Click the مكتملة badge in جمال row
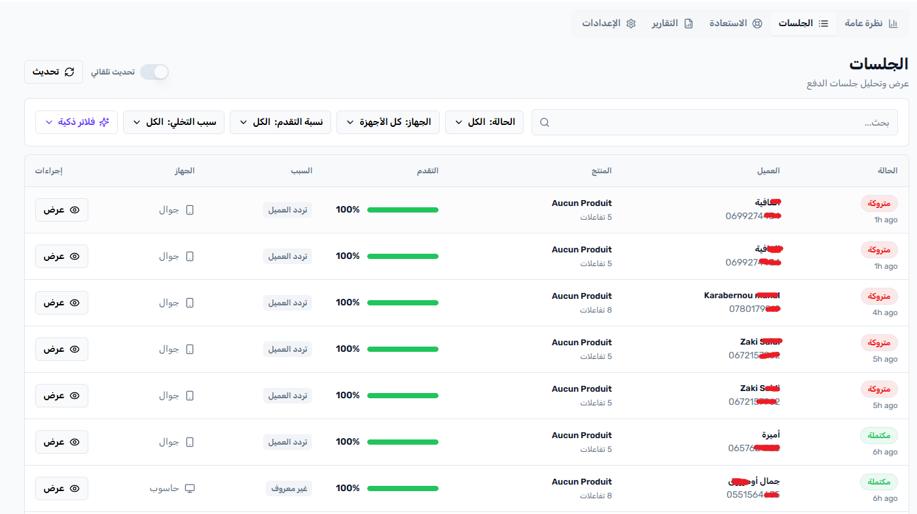Image resolution: width=917 pixels, height=514 pixels. click(x=879, y=482)
